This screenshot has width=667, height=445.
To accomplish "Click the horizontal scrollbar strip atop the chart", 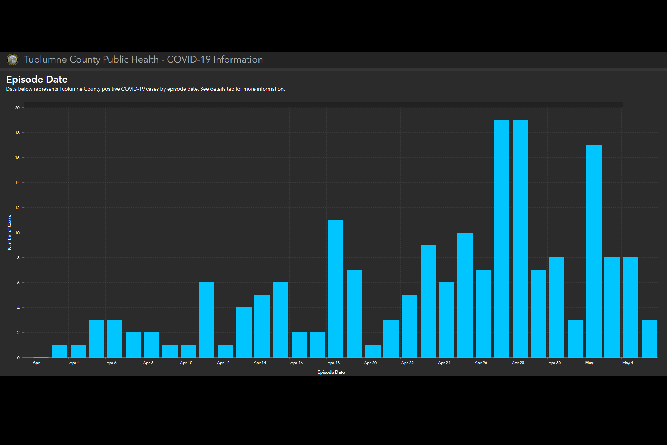I will 324,105.
